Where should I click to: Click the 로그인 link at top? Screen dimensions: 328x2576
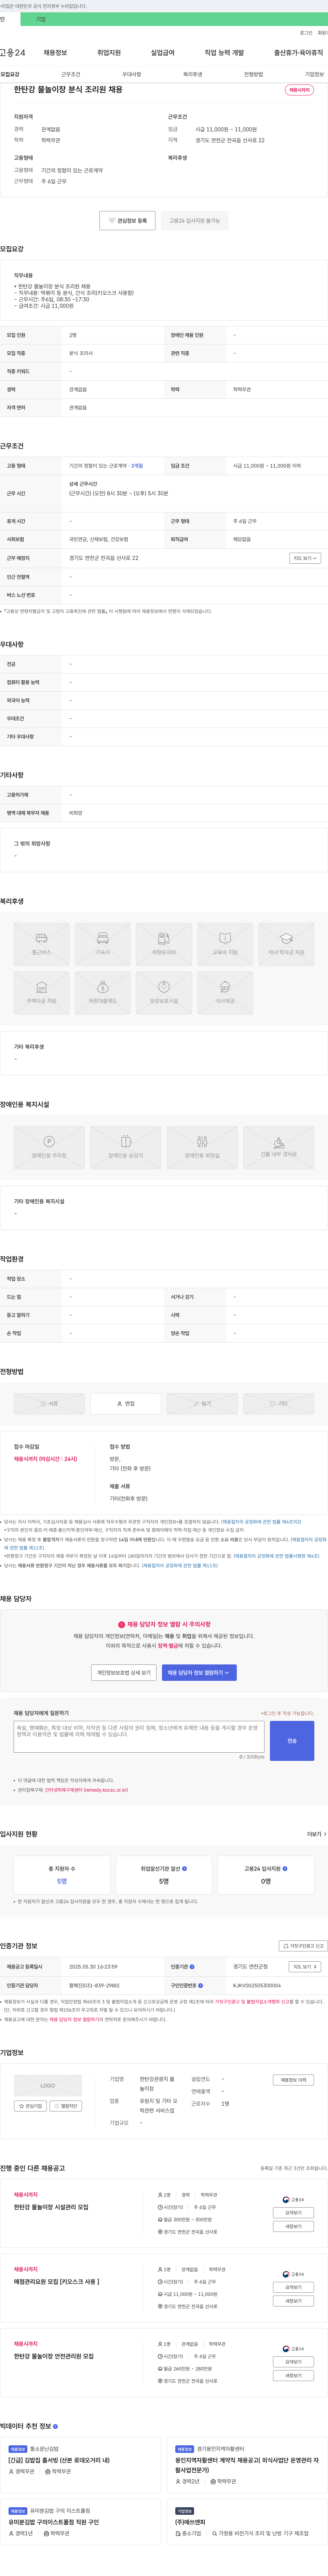click(306, 33)
